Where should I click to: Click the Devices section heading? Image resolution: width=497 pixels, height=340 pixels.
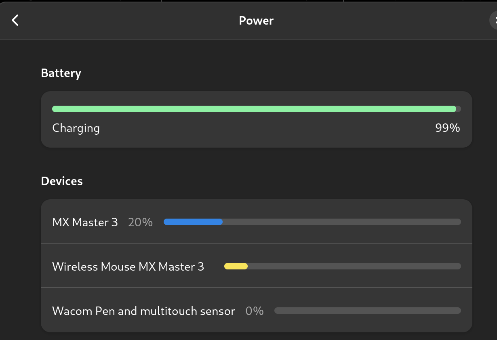pyautogui.click(x=61, y=181)
